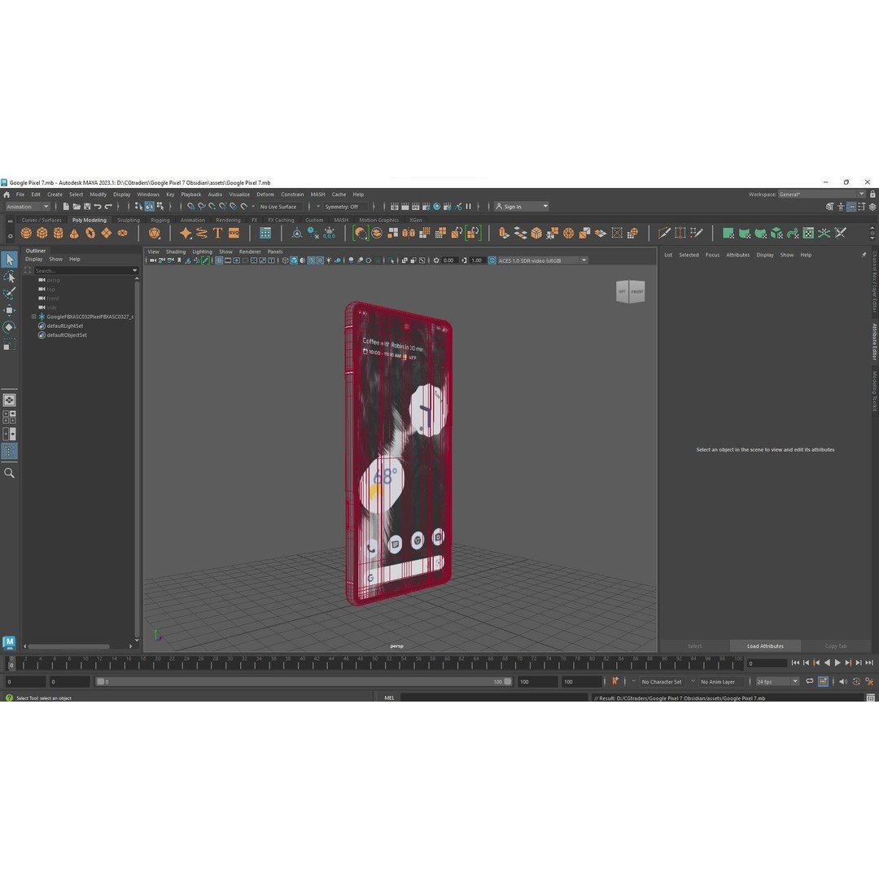
Task: Toggle timeline audio speaker icon
Action: point(842,681)
